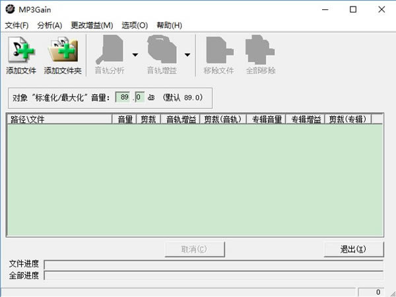
Task: Open the 帮助(H) menu
Action: (x=169, y=25)
